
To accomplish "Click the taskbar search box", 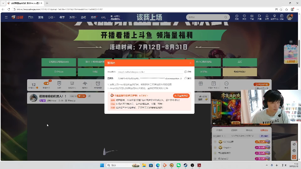I will (123, 165).
